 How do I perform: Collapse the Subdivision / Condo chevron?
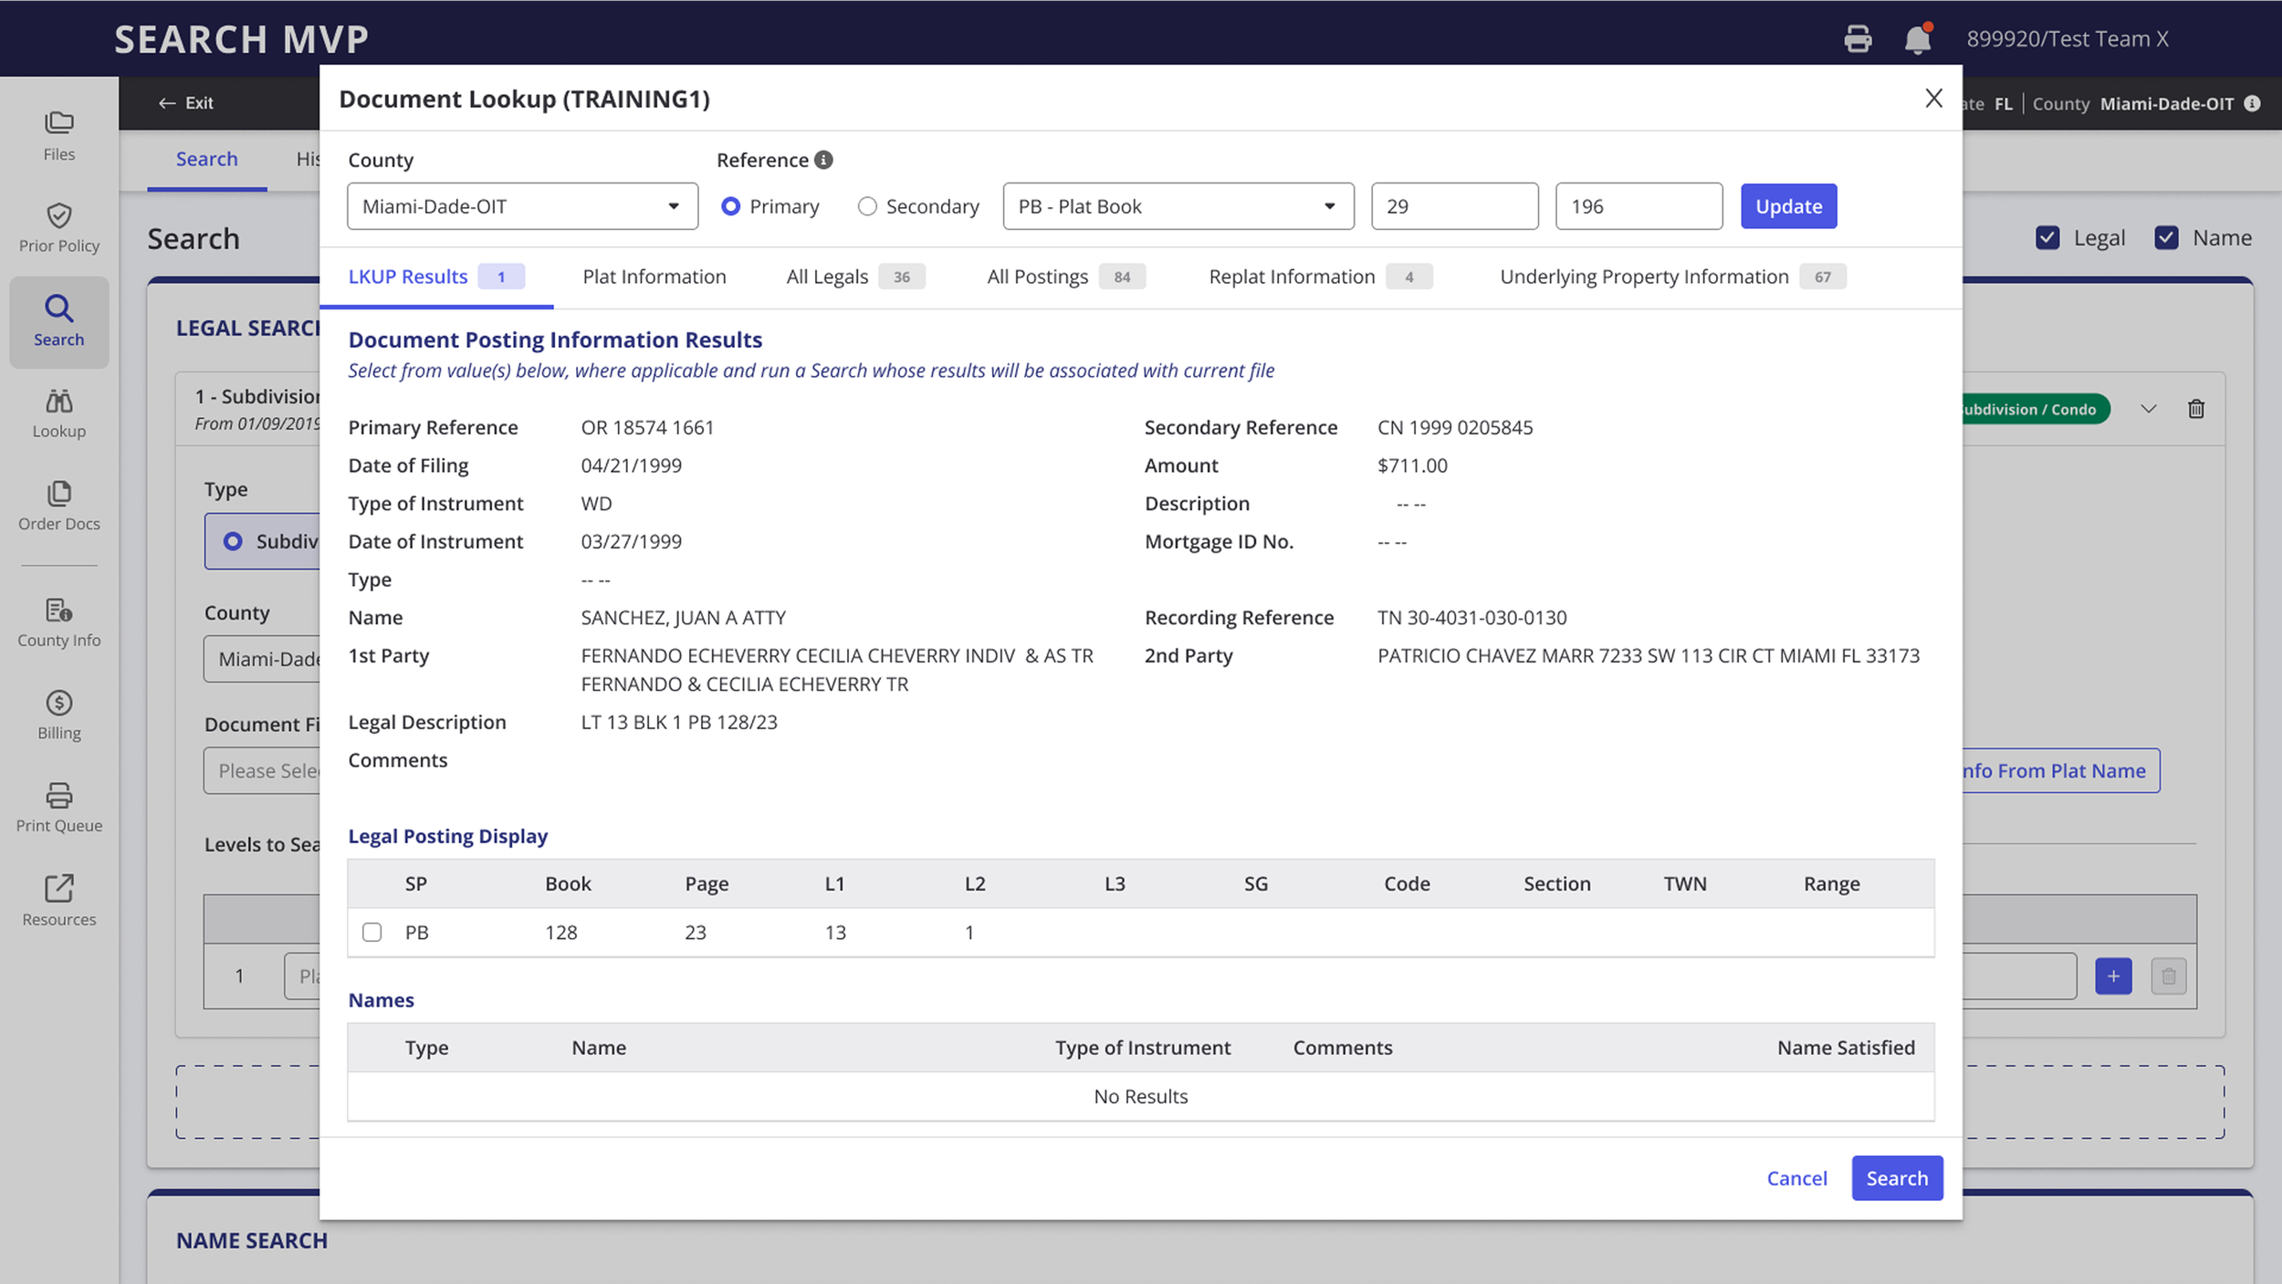[2149, 409]
